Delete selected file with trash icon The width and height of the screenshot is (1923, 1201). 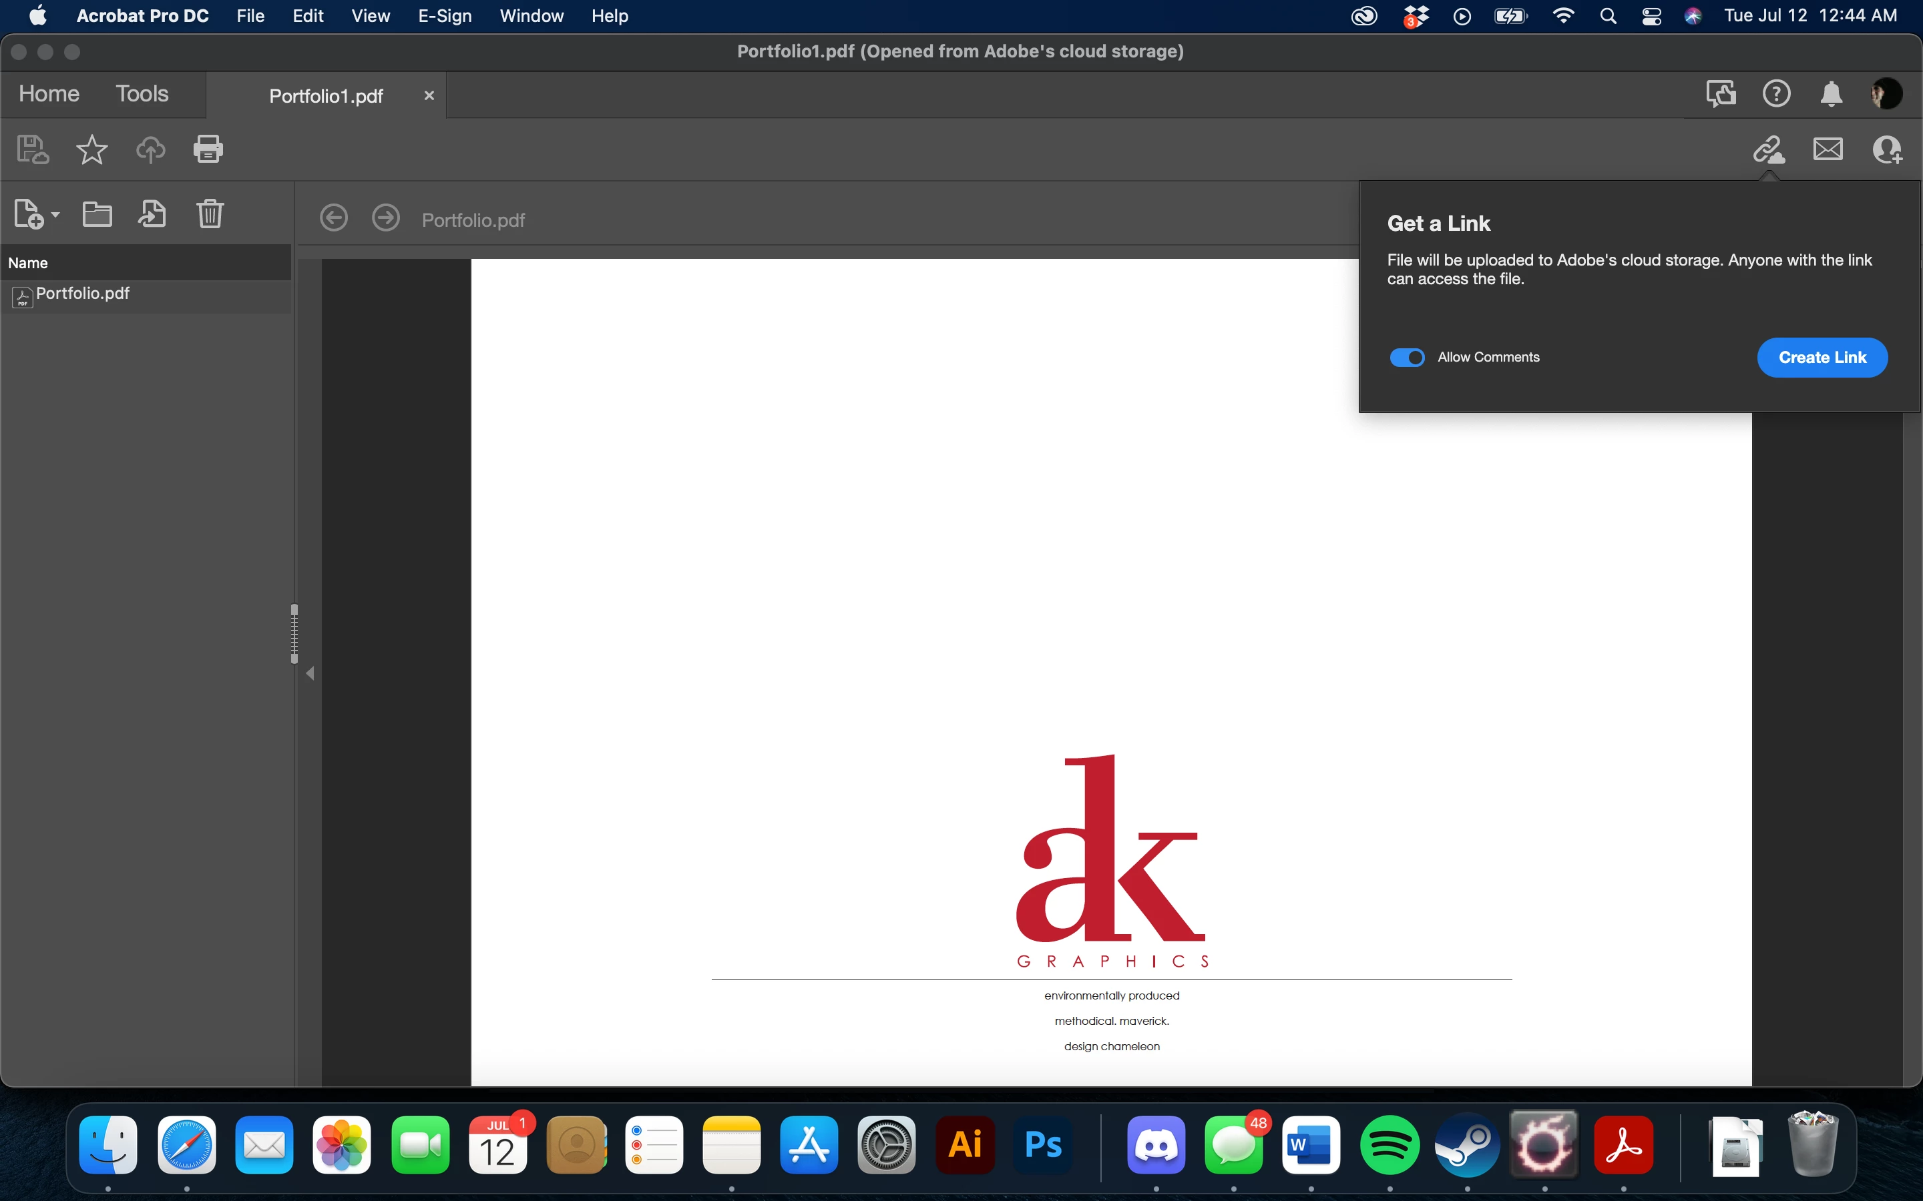click(x=210, y=214)
